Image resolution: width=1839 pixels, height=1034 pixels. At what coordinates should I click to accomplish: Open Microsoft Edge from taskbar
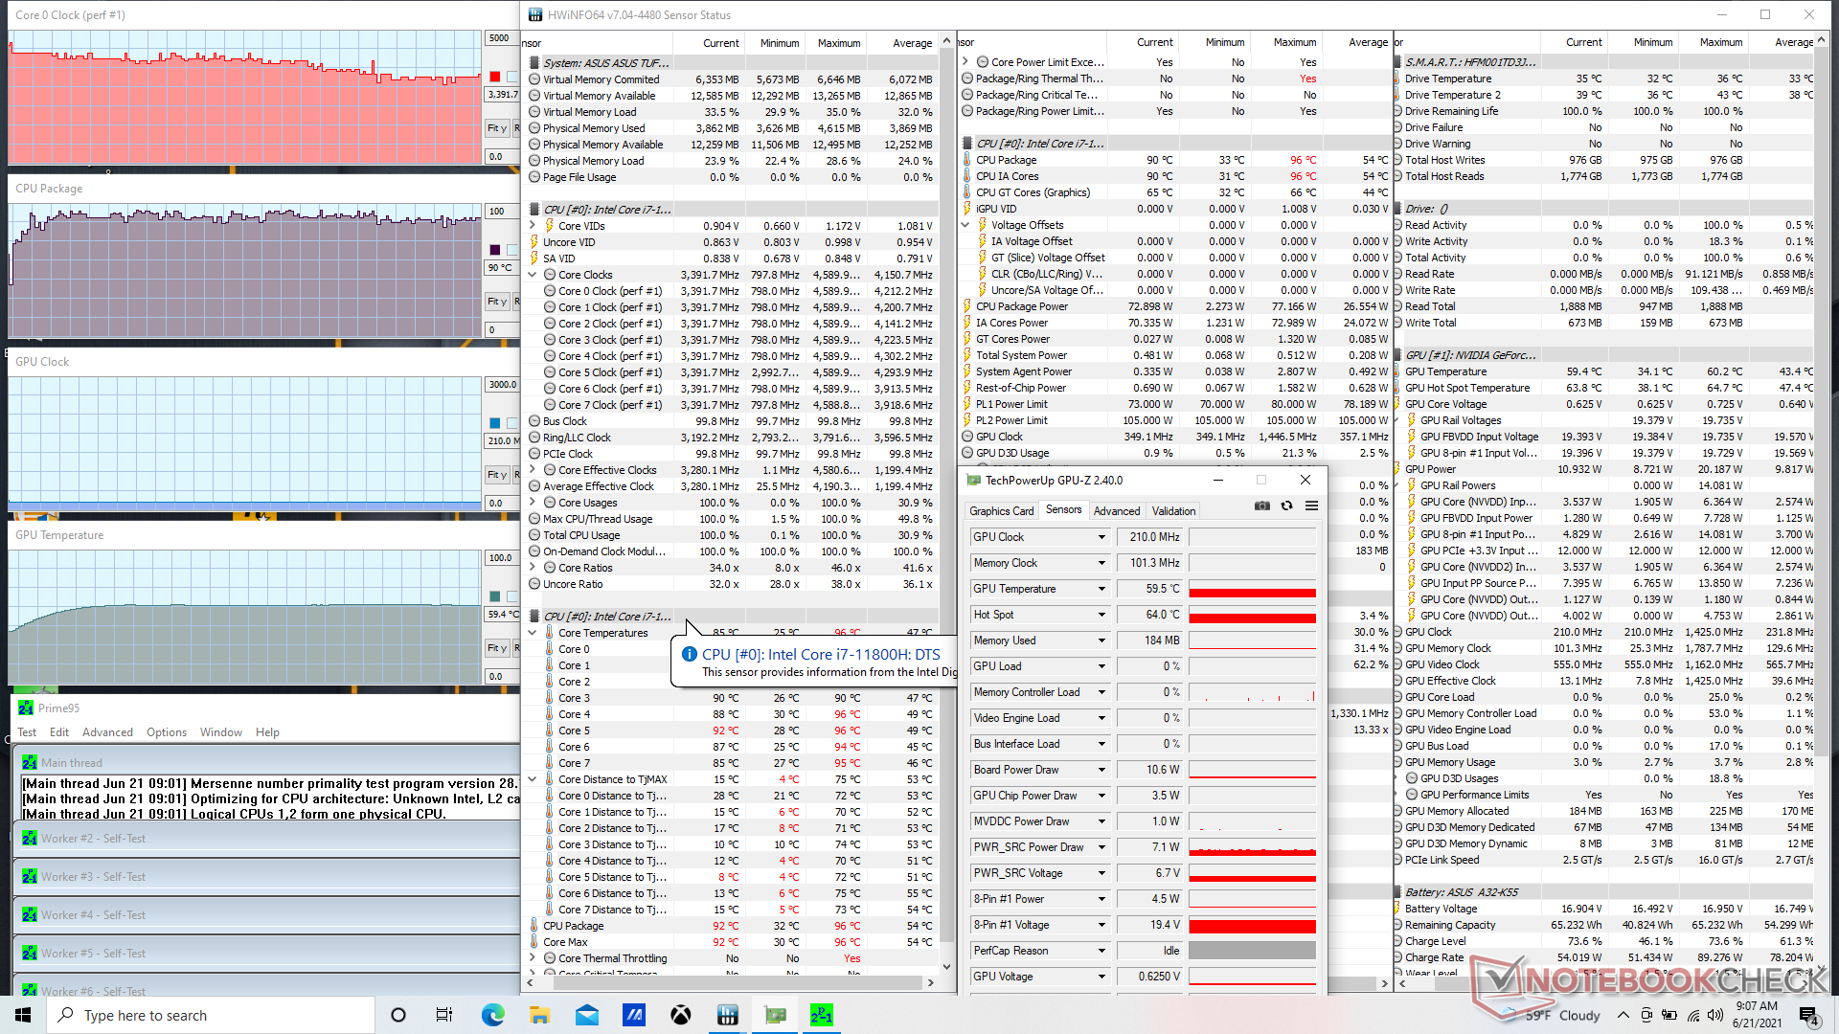(x=492, y=1015)
